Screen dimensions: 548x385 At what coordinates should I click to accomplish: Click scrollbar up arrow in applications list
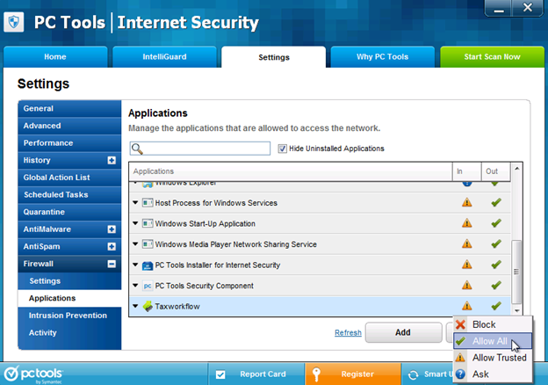point(516,169)
